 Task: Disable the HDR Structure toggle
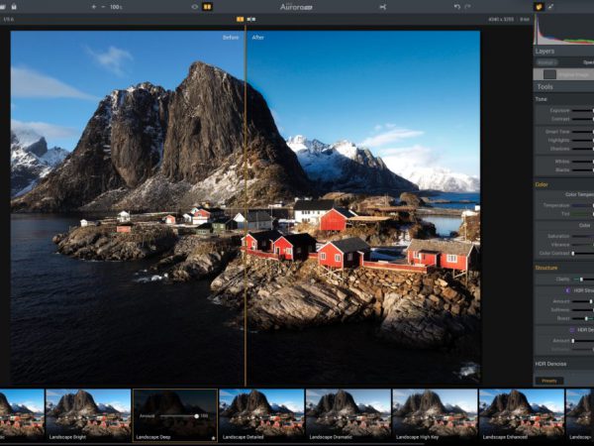(x=569, y=290)
